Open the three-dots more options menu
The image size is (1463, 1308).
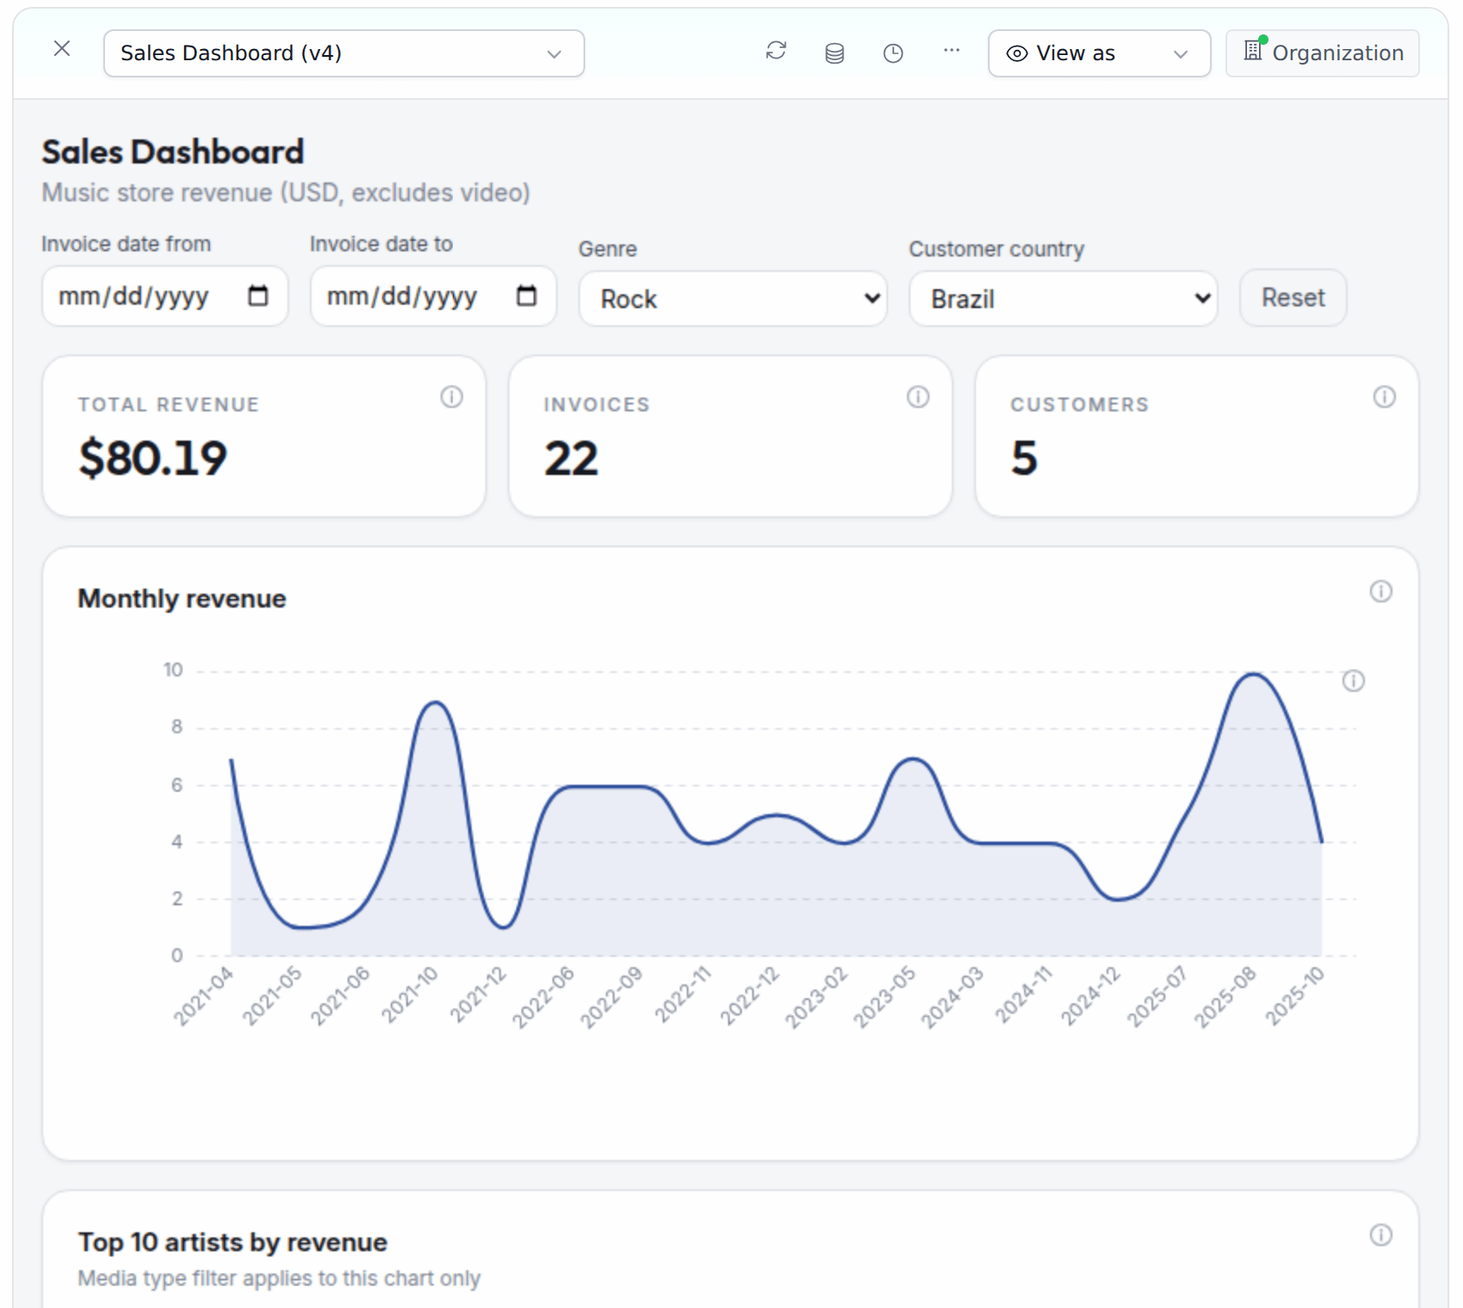click(x=952, y=51)
